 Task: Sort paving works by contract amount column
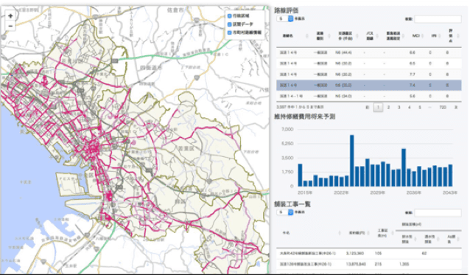pos(359,233)
